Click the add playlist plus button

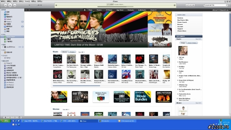5,117
